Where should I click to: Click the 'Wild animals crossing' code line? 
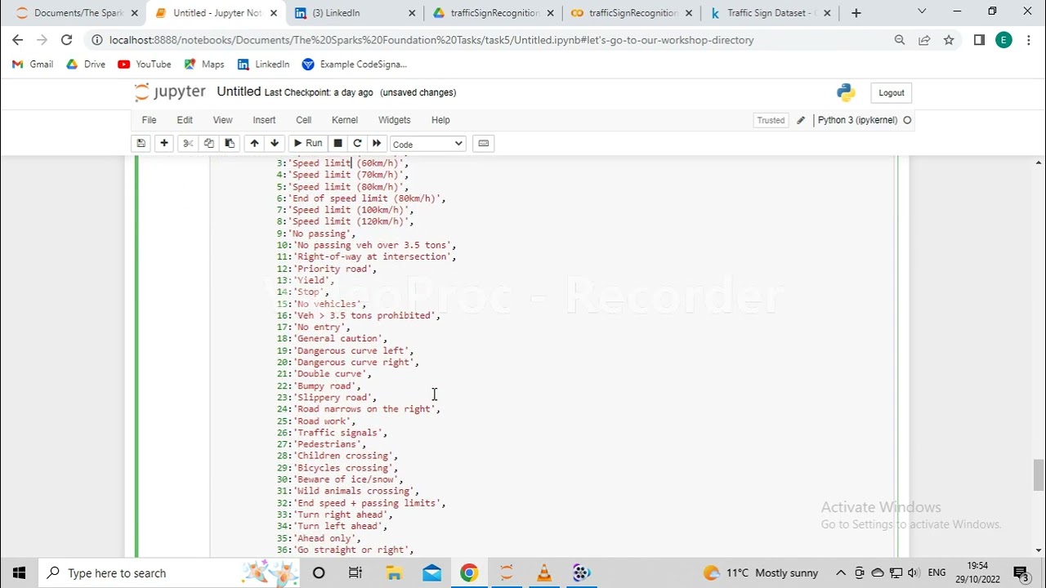(347, 492)
